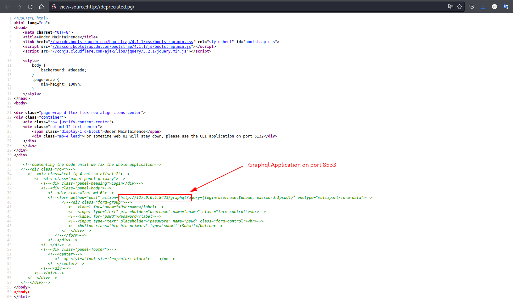
Task: Bookmark this page with the star icon
Action: [460, 7]
